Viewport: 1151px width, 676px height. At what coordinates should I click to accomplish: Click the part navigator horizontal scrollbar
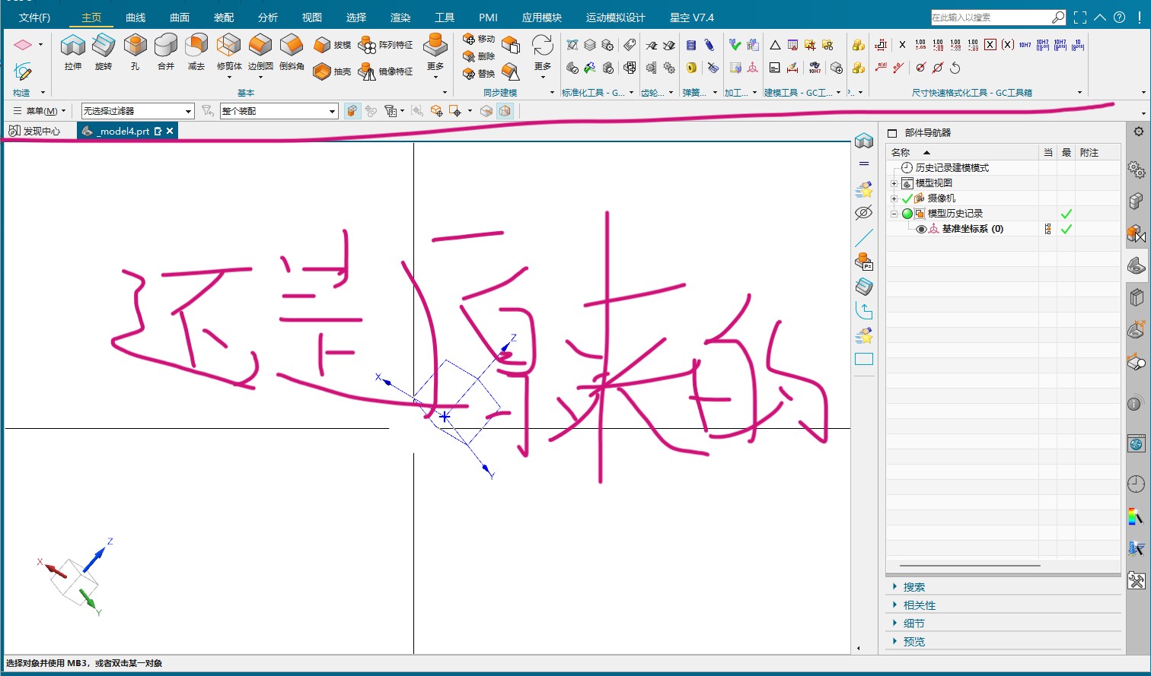pyautogui.click(x=970, y=566)
